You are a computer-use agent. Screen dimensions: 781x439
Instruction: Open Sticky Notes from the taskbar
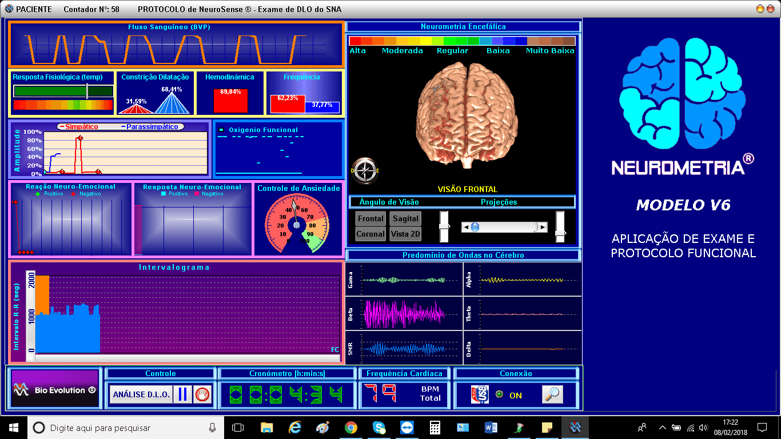tap(547, 428)
